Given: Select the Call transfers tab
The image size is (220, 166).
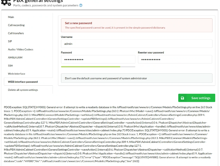Looking at the screenshot, I should click(16, 33).
